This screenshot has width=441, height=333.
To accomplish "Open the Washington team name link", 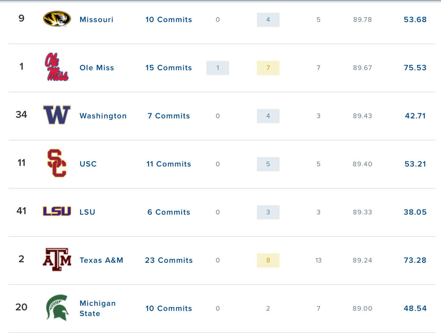I will click(x=103, y=116).
